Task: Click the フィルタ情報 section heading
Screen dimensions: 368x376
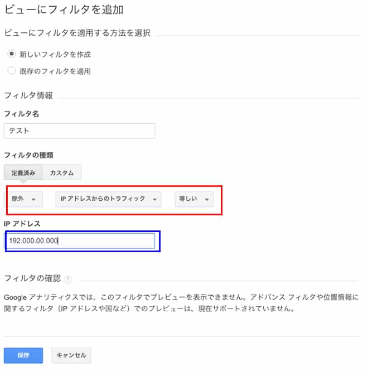Action: tap(28, 95)
